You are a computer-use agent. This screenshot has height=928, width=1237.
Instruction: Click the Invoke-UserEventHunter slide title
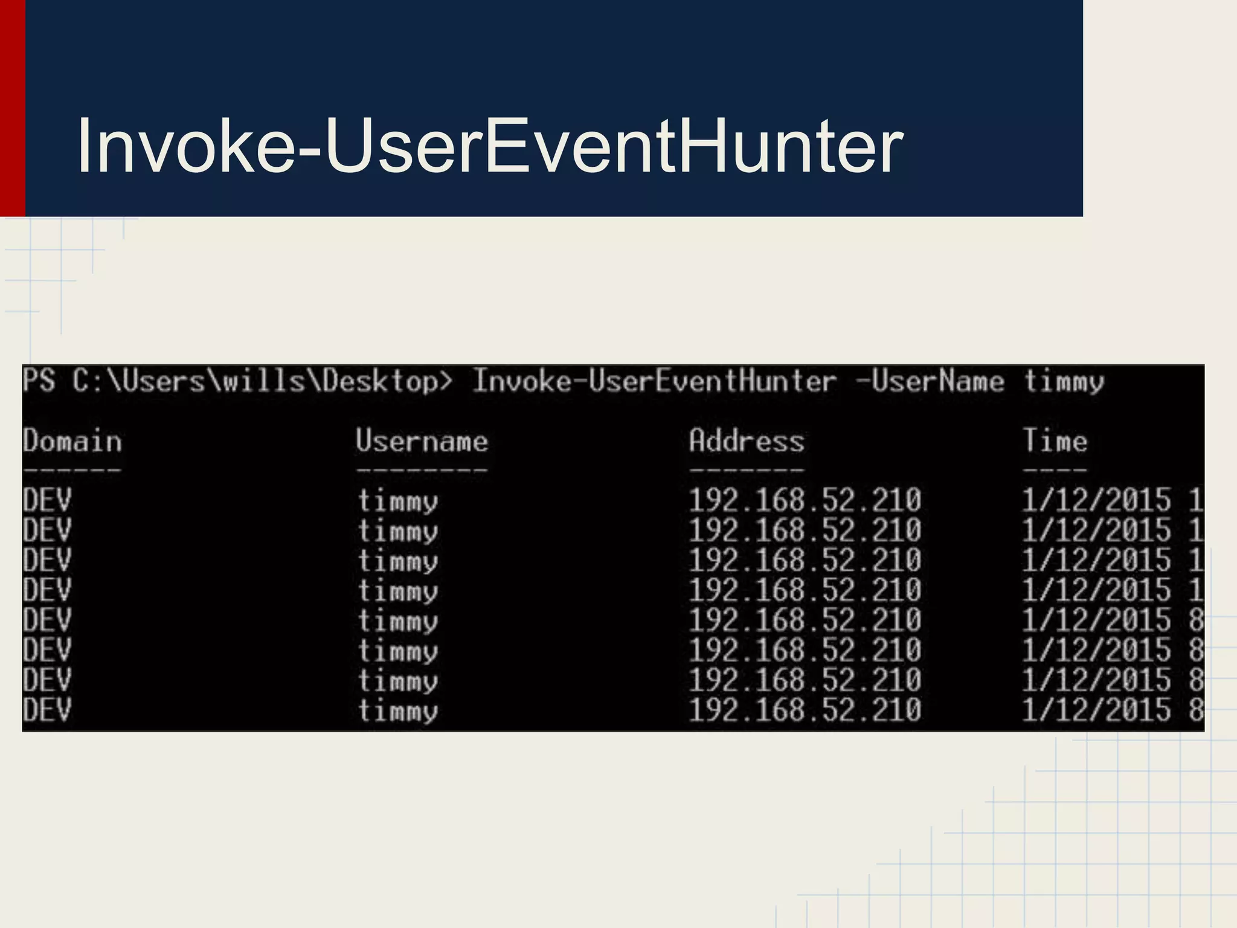[490, 146]
